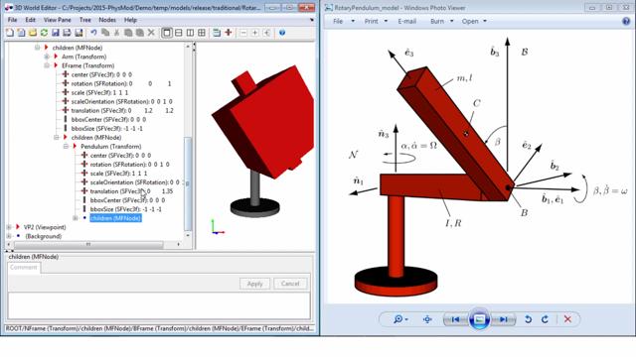The width and height of the screenshot is (636, 357).
Task: Select EFrame scaleOrientation (SFRotation) row
Action: point(117,101)
